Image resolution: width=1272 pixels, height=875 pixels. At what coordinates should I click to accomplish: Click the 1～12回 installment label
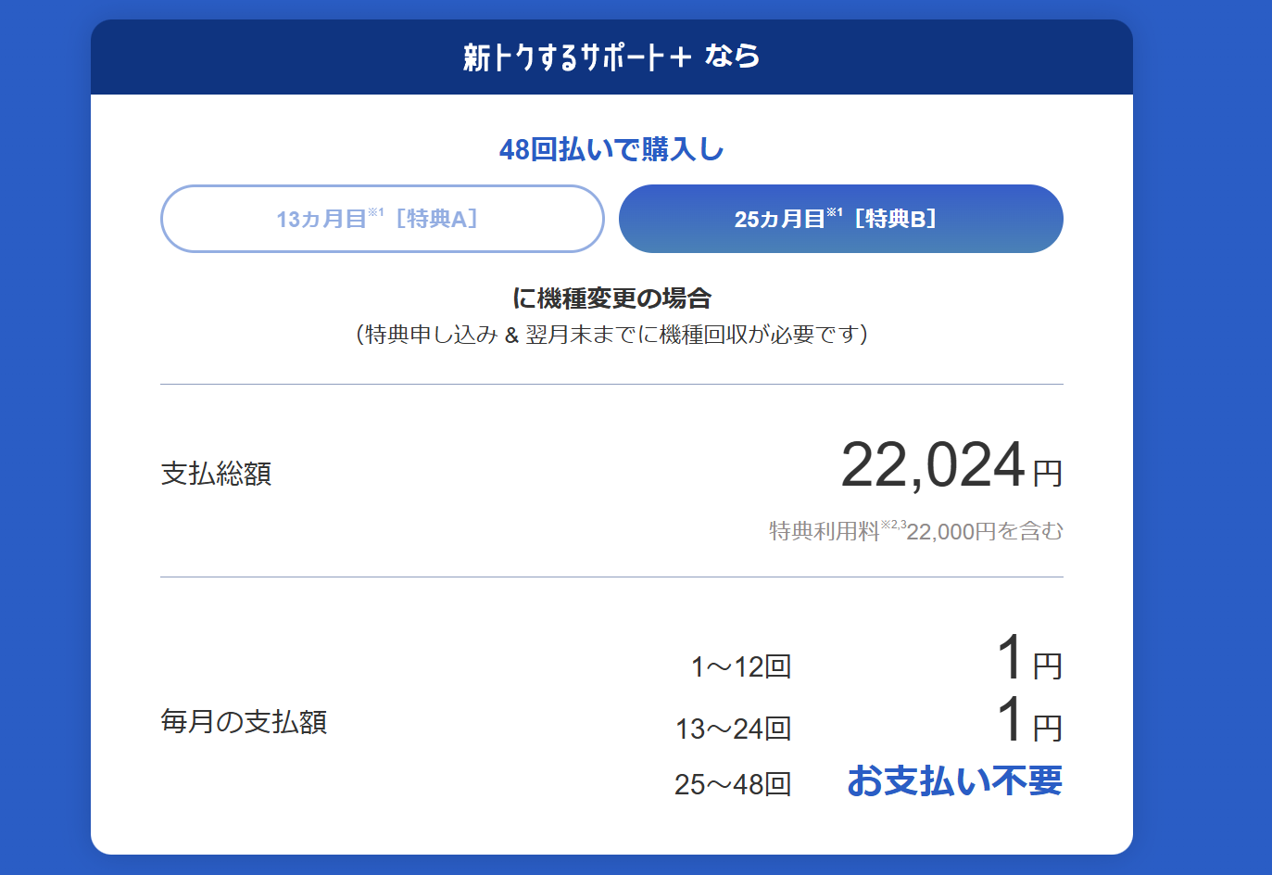pyautogui.click(x=740, y=666)
